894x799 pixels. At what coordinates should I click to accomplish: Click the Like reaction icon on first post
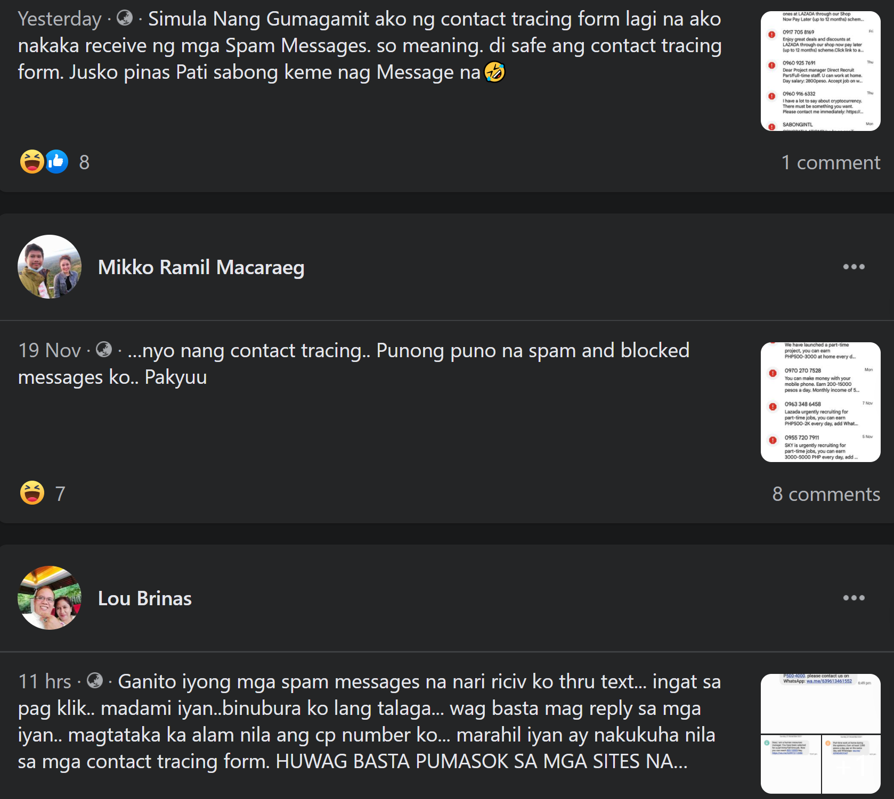56,162
